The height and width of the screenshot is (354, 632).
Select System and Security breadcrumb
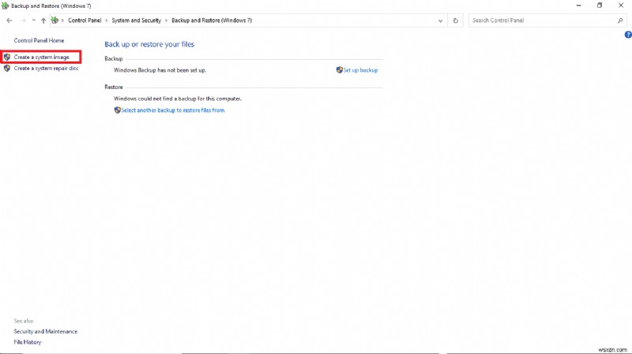click(x=136, y=20)
